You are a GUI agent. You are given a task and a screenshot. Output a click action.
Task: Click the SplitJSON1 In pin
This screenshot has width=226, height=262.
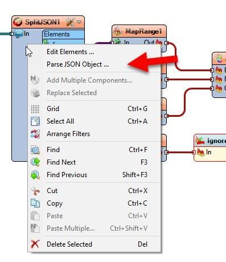(x=11, y=34)
